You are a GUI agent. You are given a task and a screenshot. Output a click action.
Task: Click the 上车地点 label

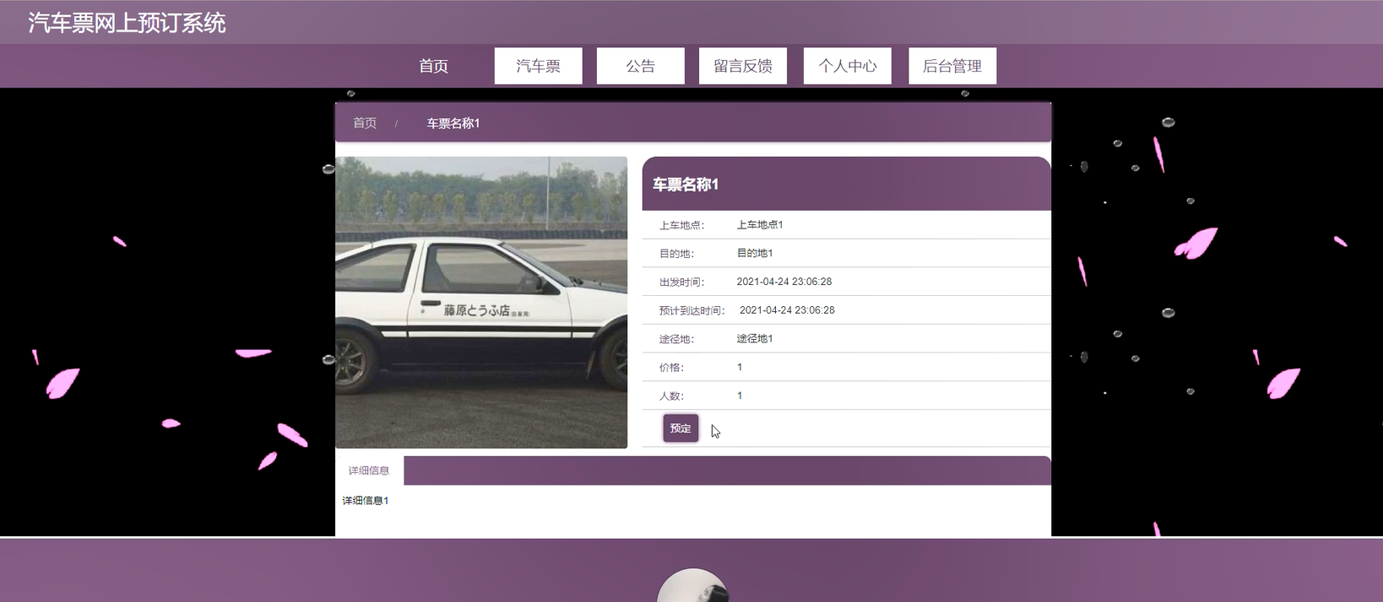tap(681, 225)
